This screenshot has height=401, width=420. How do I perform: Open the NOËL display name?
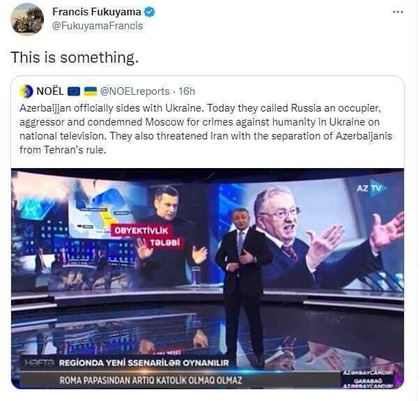[50, 91]
